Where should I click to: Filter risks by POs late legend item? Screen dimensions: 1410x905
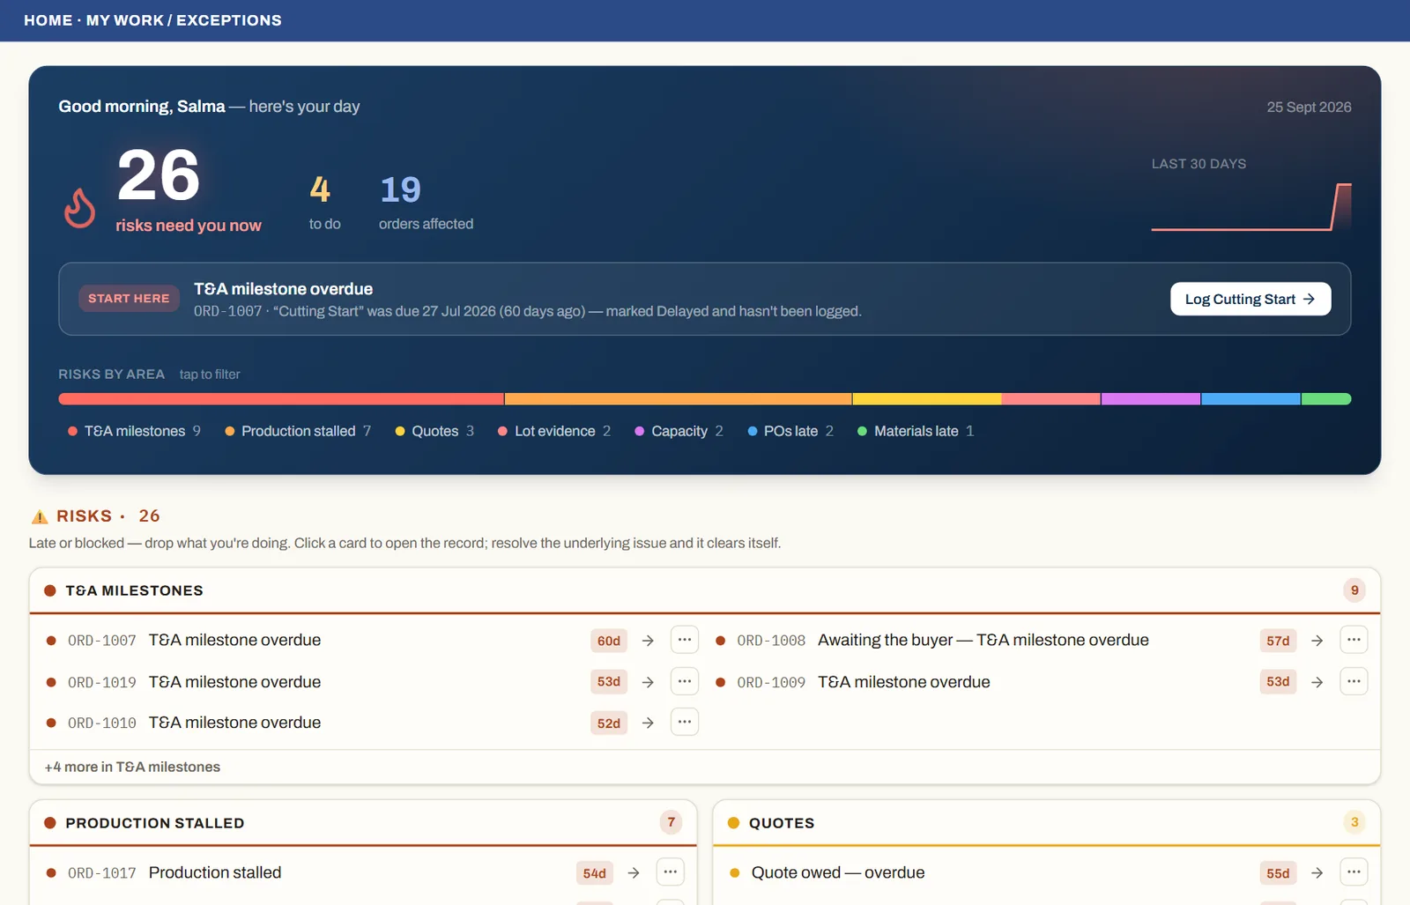[790, 431]
